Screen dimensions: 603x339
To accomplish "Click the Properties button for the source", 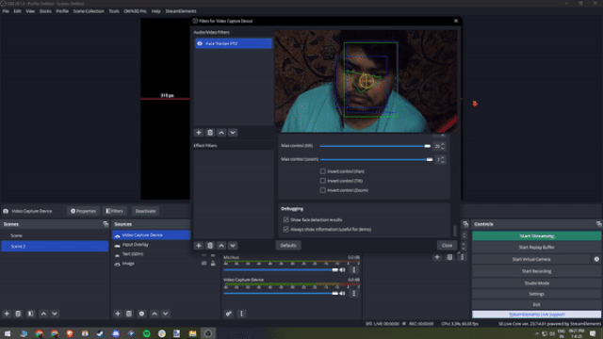I will pyautogui.click(x=83, y=211).
